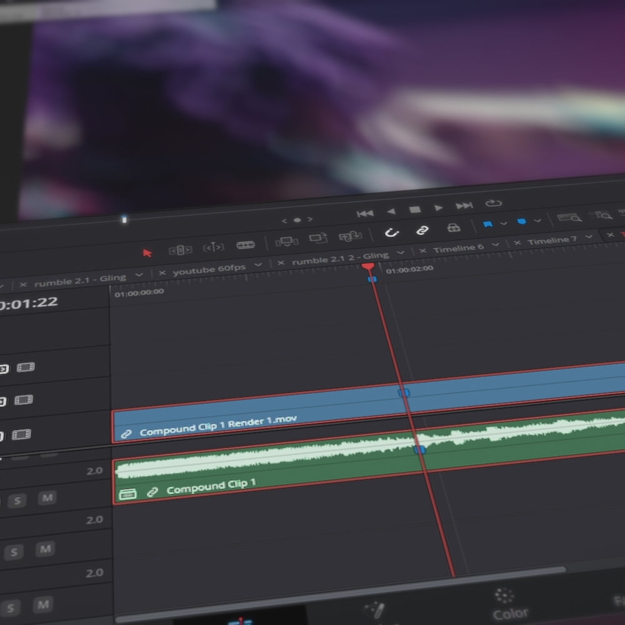Toggle the filmstrip icon on the top video track
This screenshot has width=625, height=625.
[x=26, y=367]
